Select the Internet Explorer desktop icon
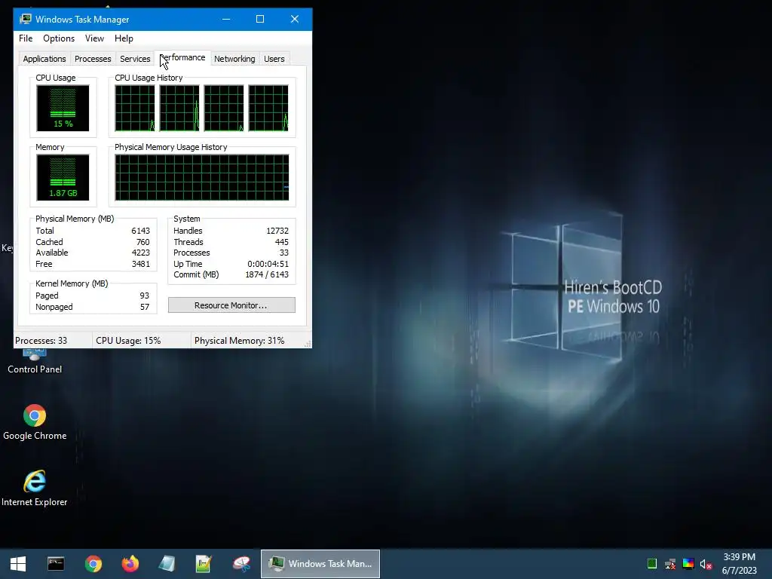Image resolution: width=772 pixels, height=579 pixels. click(35, 489)
